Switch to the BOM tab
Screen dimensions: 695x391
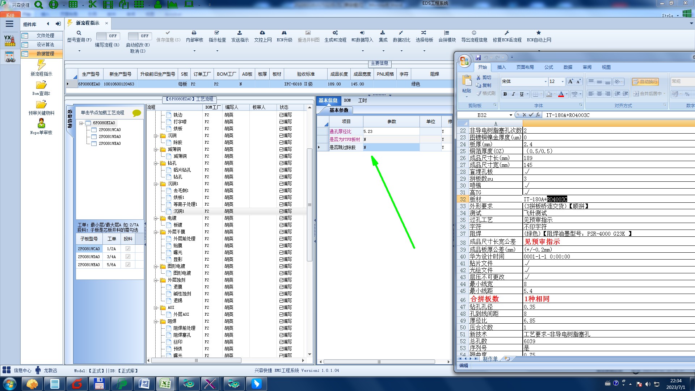[347, 101]
